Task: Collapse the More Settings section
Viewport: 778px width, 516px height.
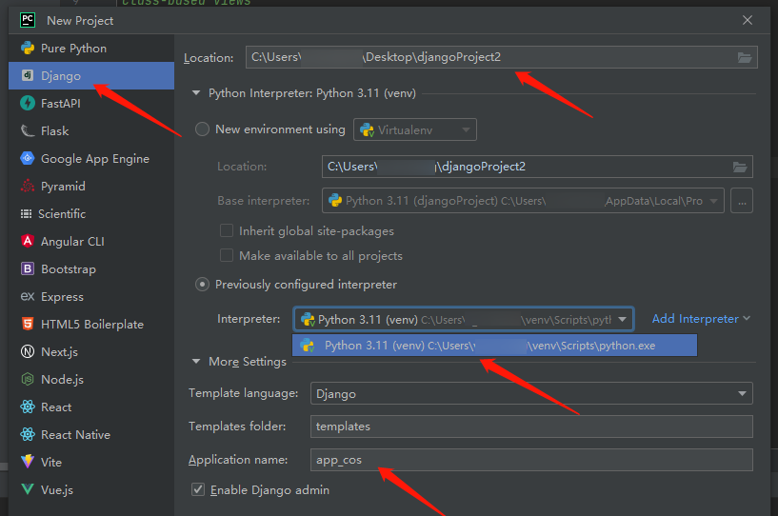Action: 196,362
